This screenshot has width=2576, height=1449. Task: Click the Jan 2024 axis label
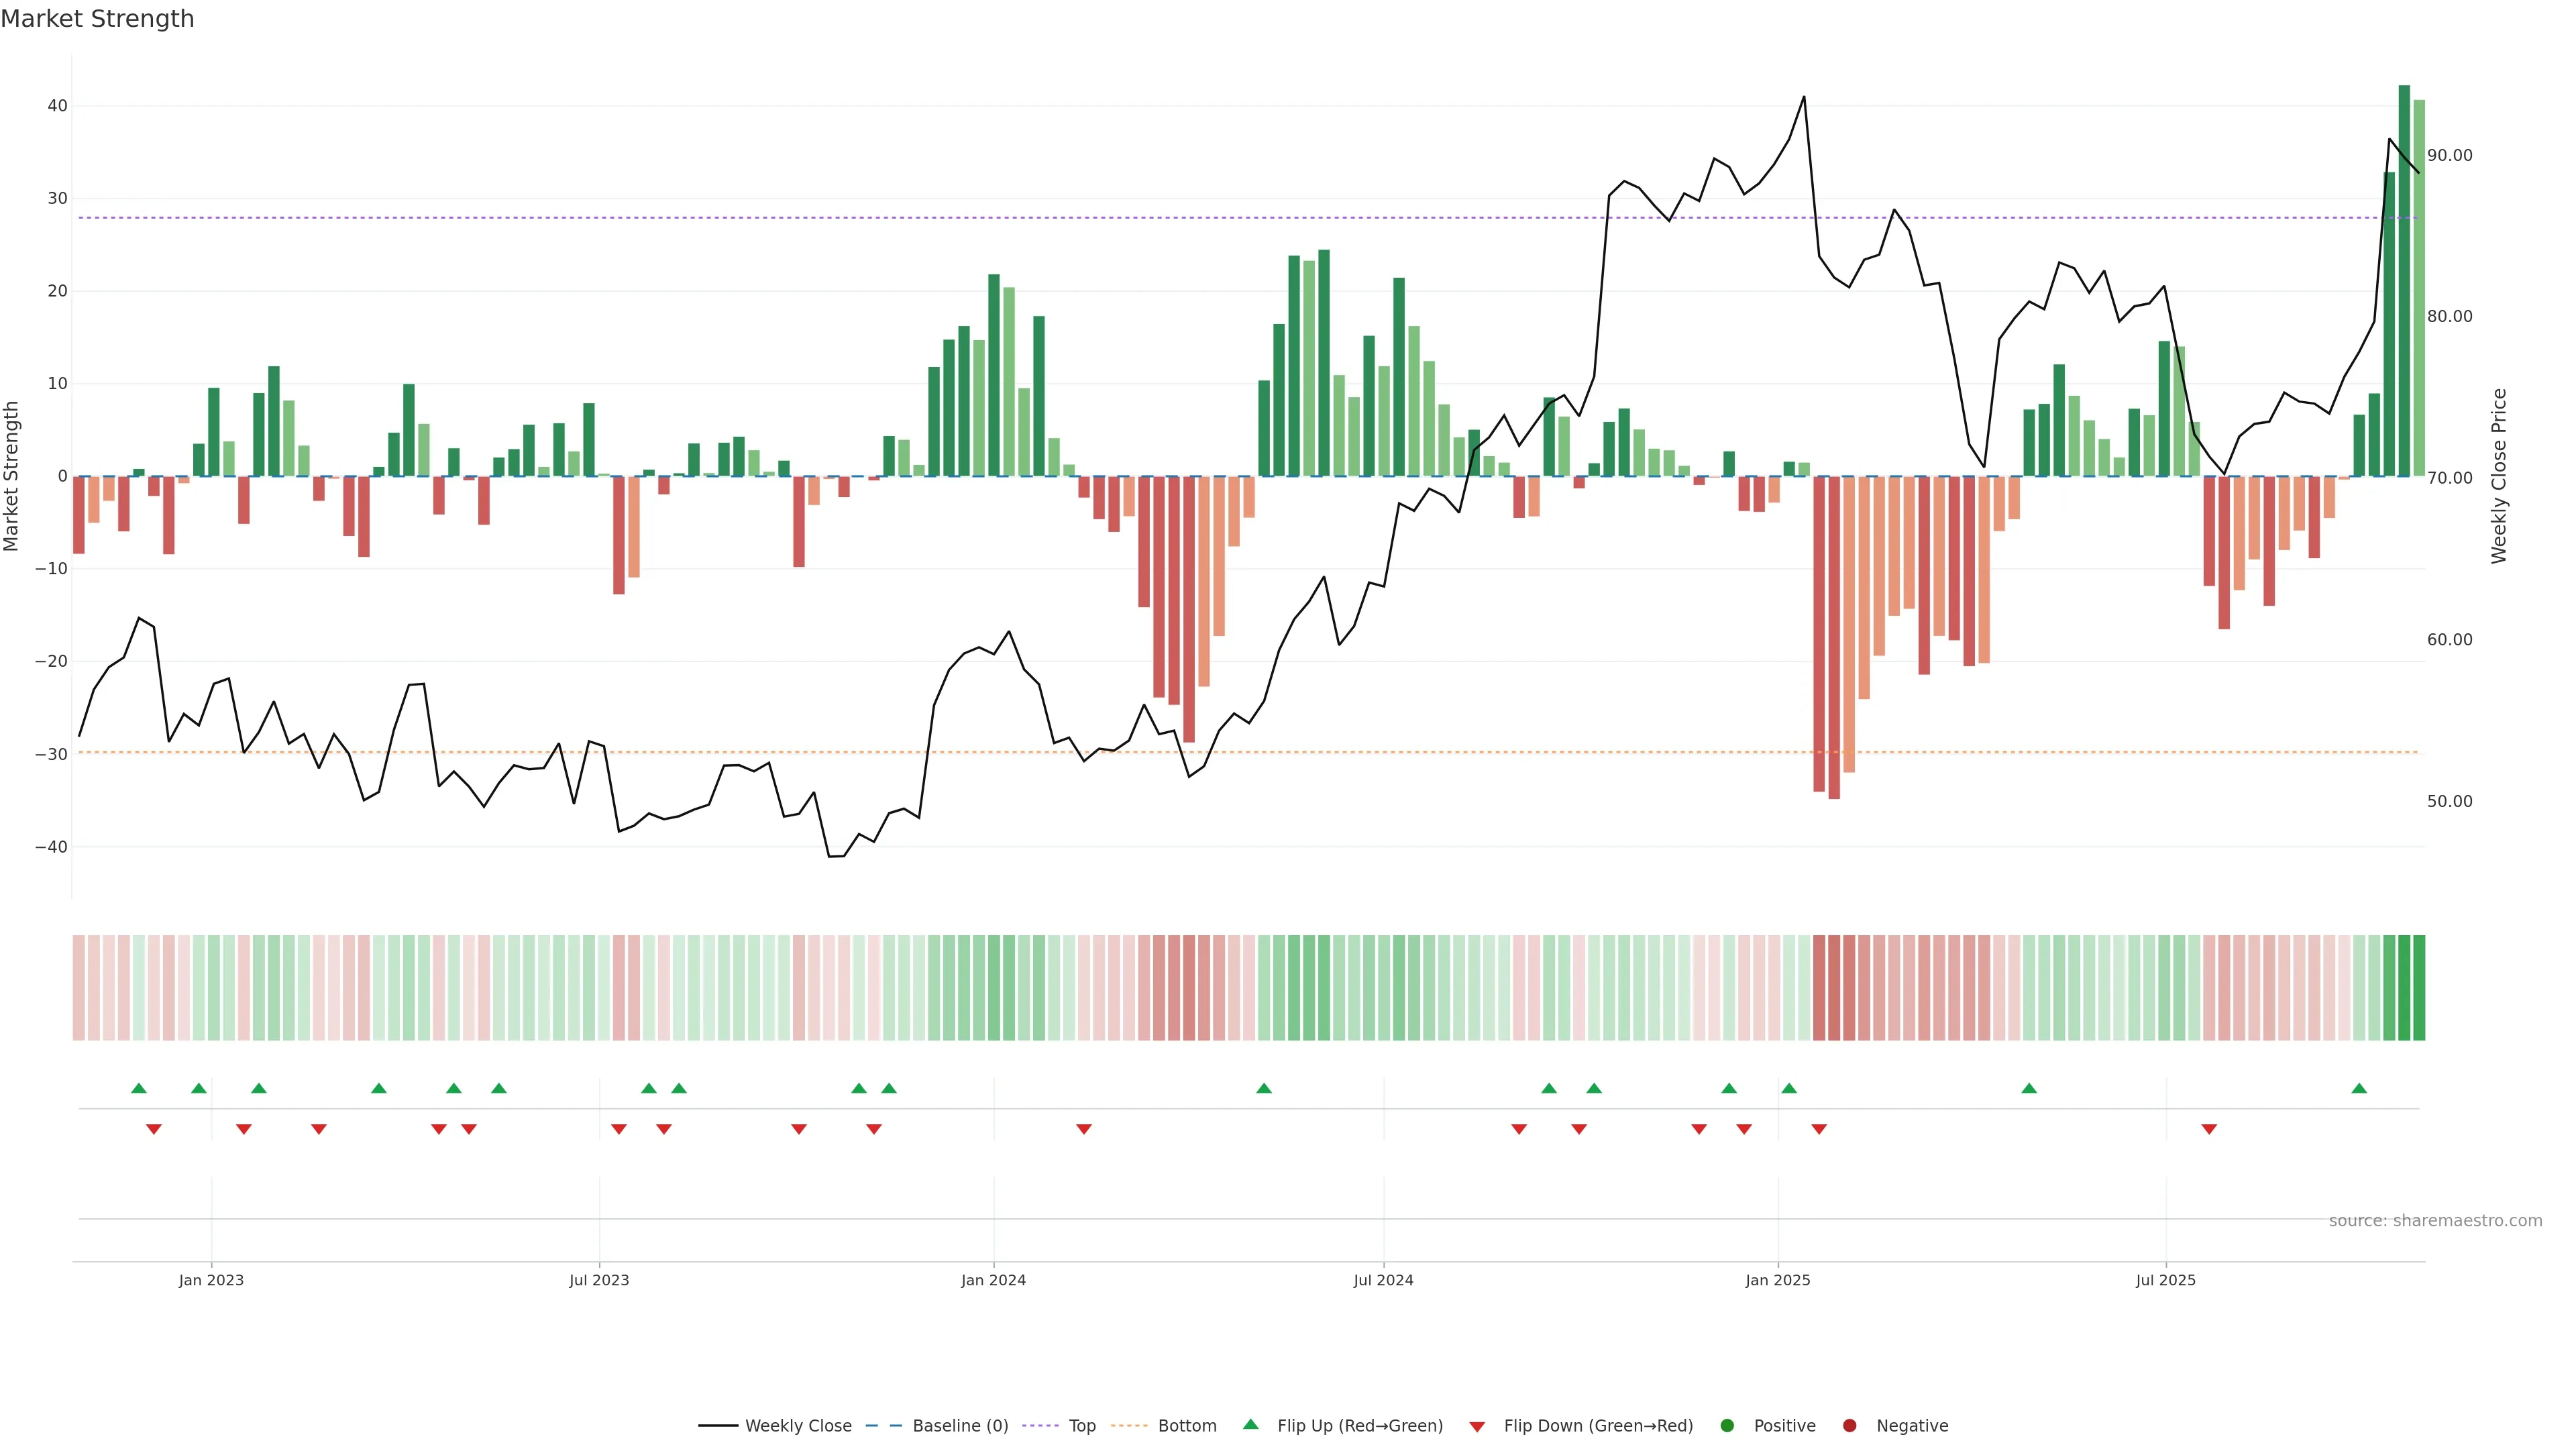click(993, 1280)
